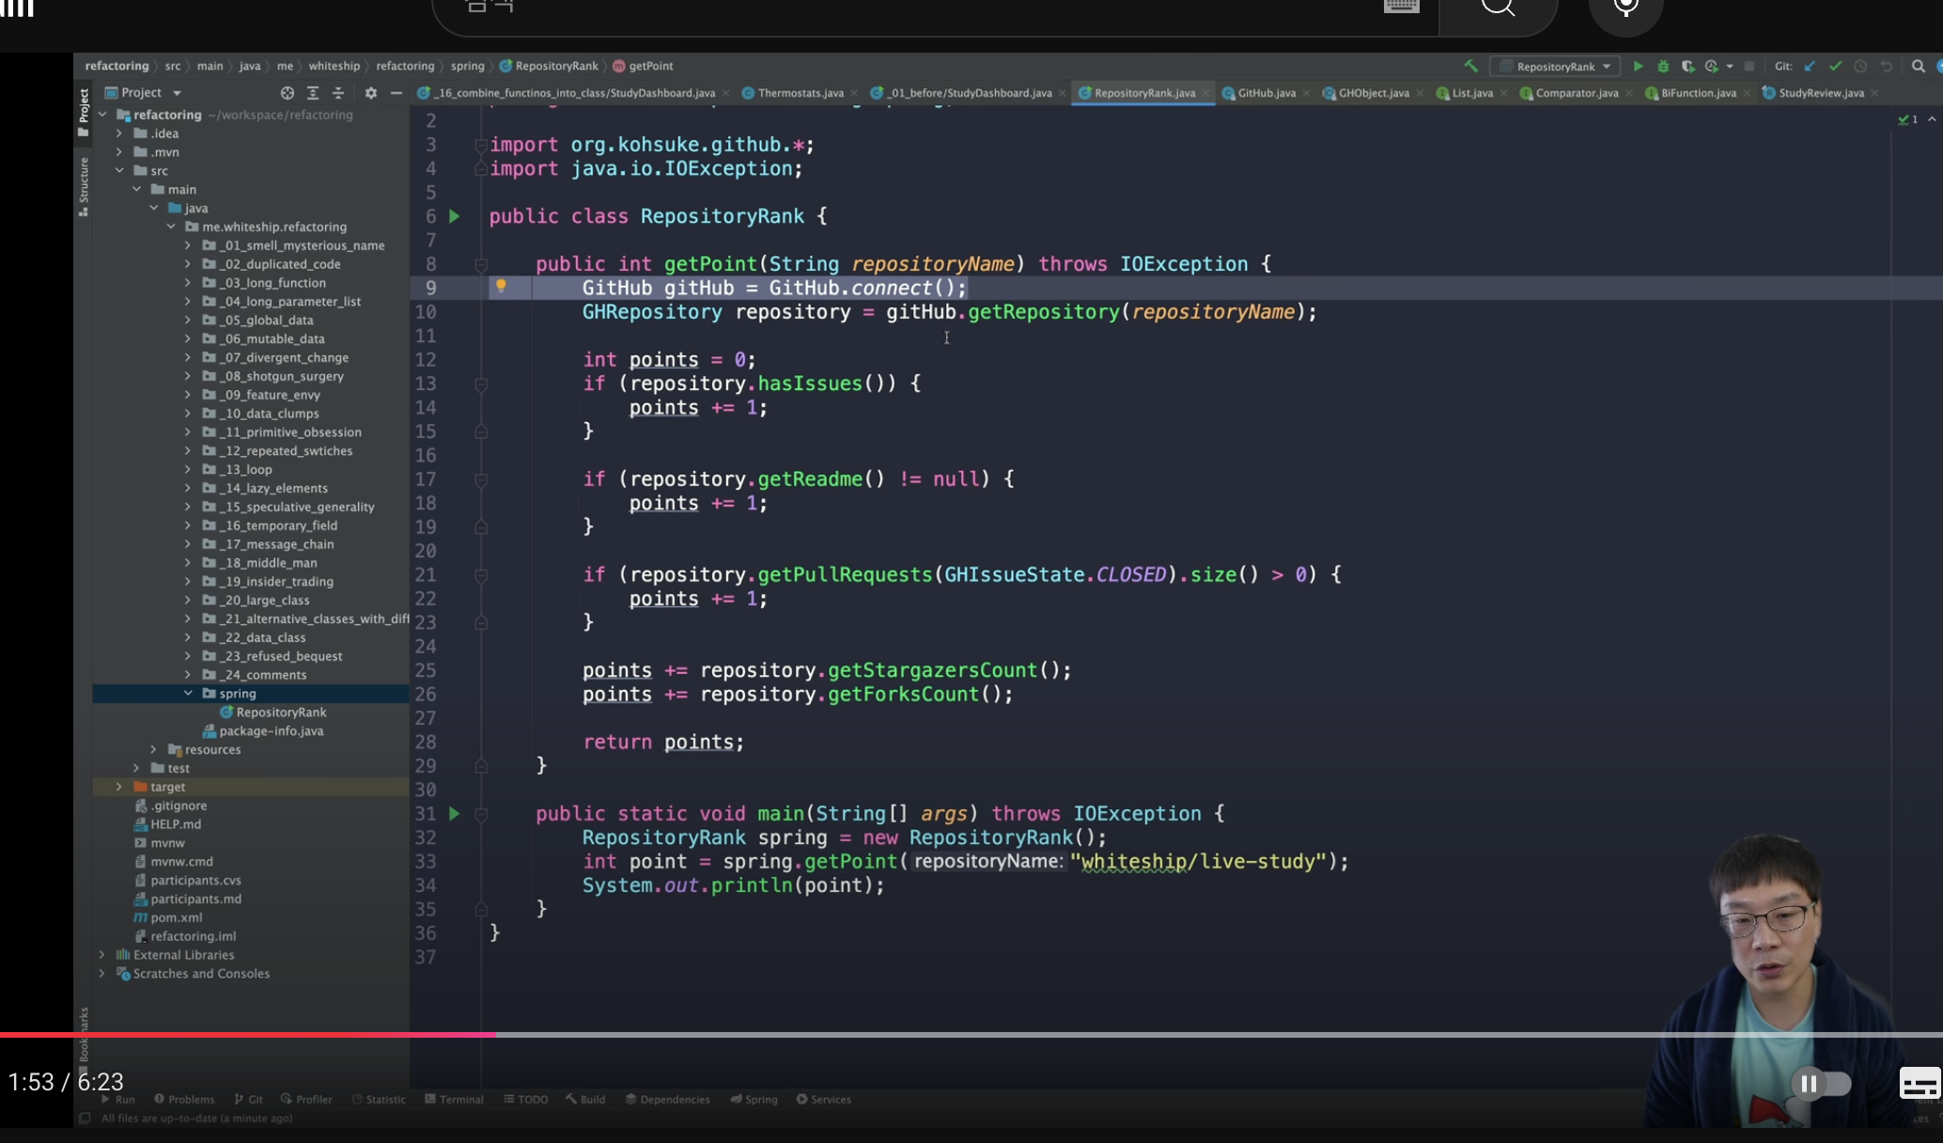This screenshot has height=1143, width=1943.
Task: Open the Terminal tool window tab
Action: pos(455,1099)
